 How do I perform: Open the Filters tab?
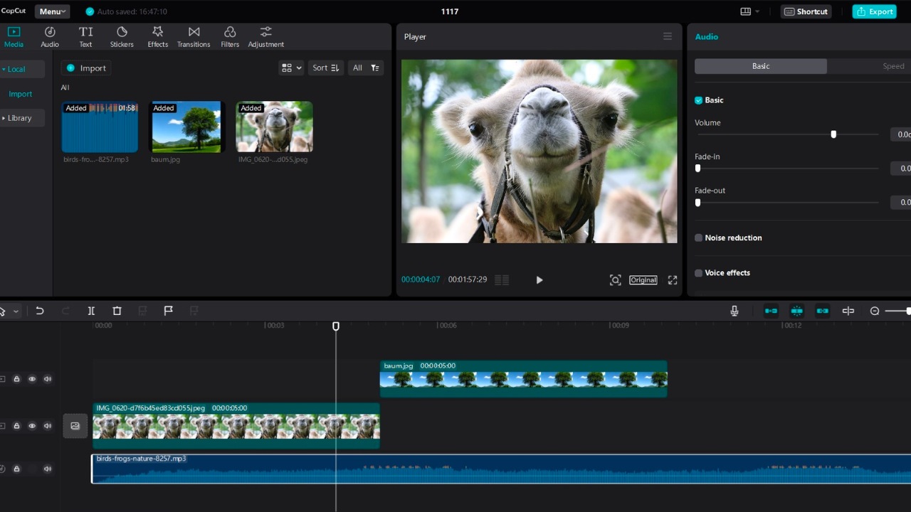click(x=230, y=37)
